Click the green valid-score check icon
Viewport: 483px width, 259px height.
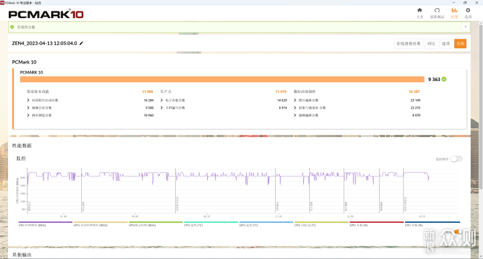tap(12, 27)
